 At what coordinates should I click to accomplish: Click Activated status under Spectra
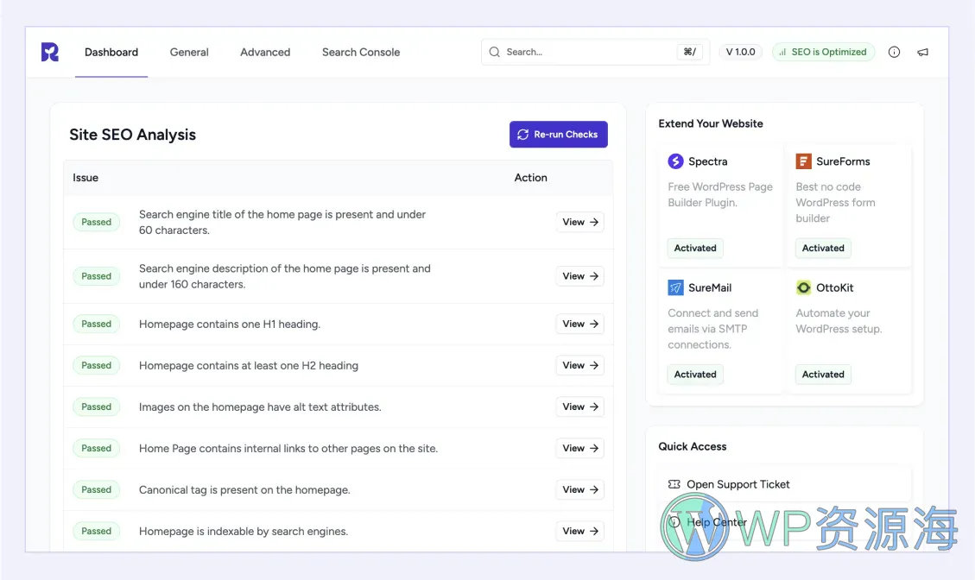pos(694,248)
